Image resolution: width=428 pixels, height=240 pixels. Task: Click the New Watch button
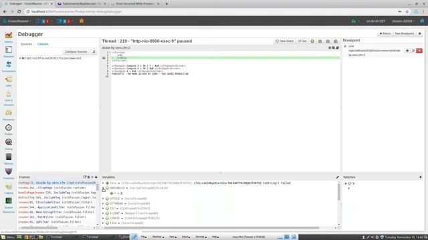click(285, 41)
